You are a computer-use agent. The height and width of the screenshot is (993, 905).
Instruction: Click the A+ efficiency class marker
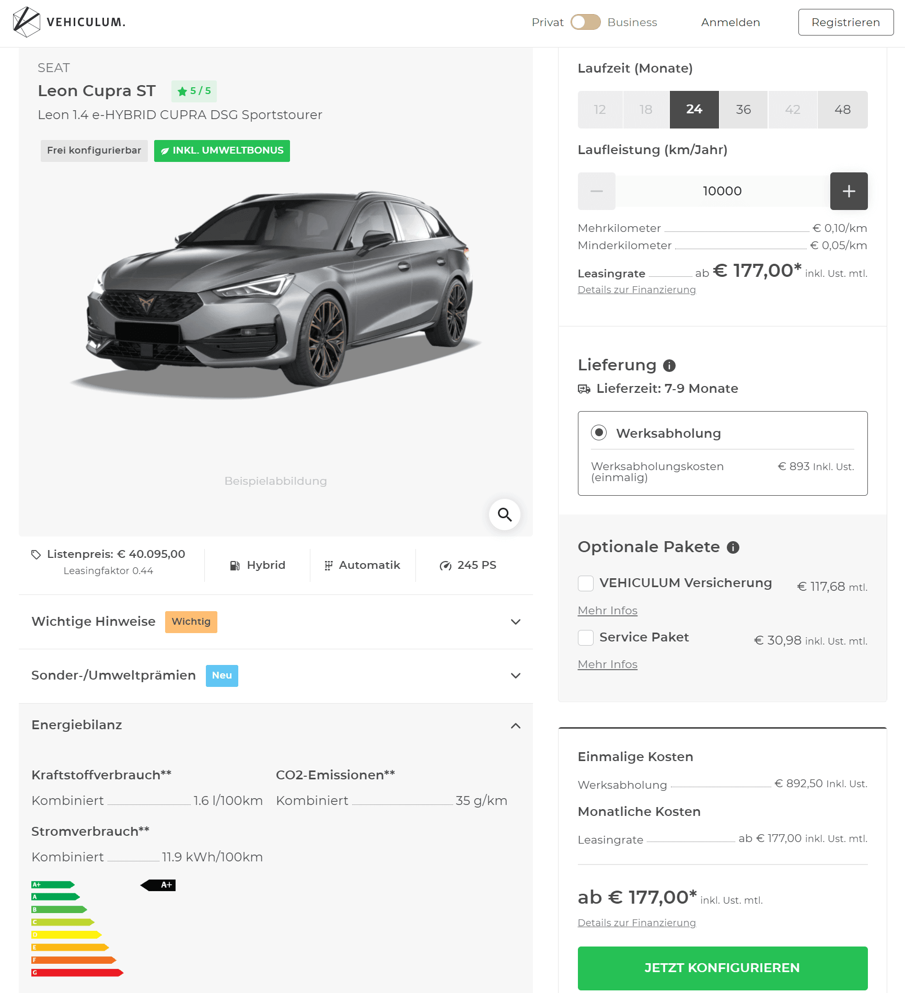tap(158, 885)
